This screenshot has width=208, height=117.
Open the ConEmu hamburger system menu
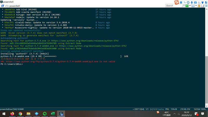pos(206,6)
